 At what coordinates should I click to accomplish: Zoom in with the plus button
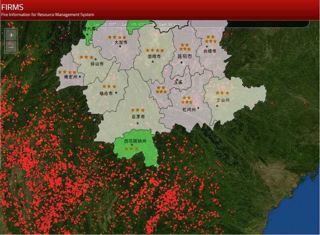(x=11, y=35)
